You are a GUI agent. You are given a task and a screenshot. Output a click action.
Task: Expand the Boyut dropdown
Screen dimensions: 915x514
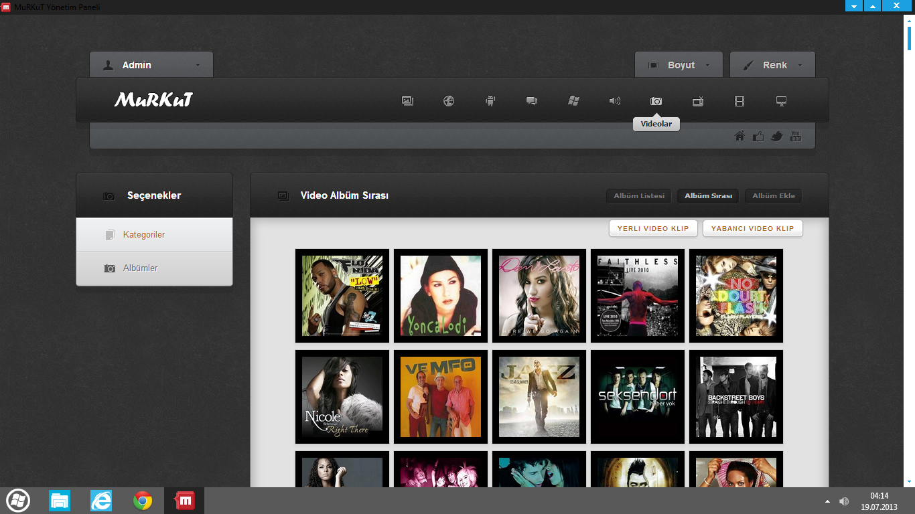pos(679,65)
